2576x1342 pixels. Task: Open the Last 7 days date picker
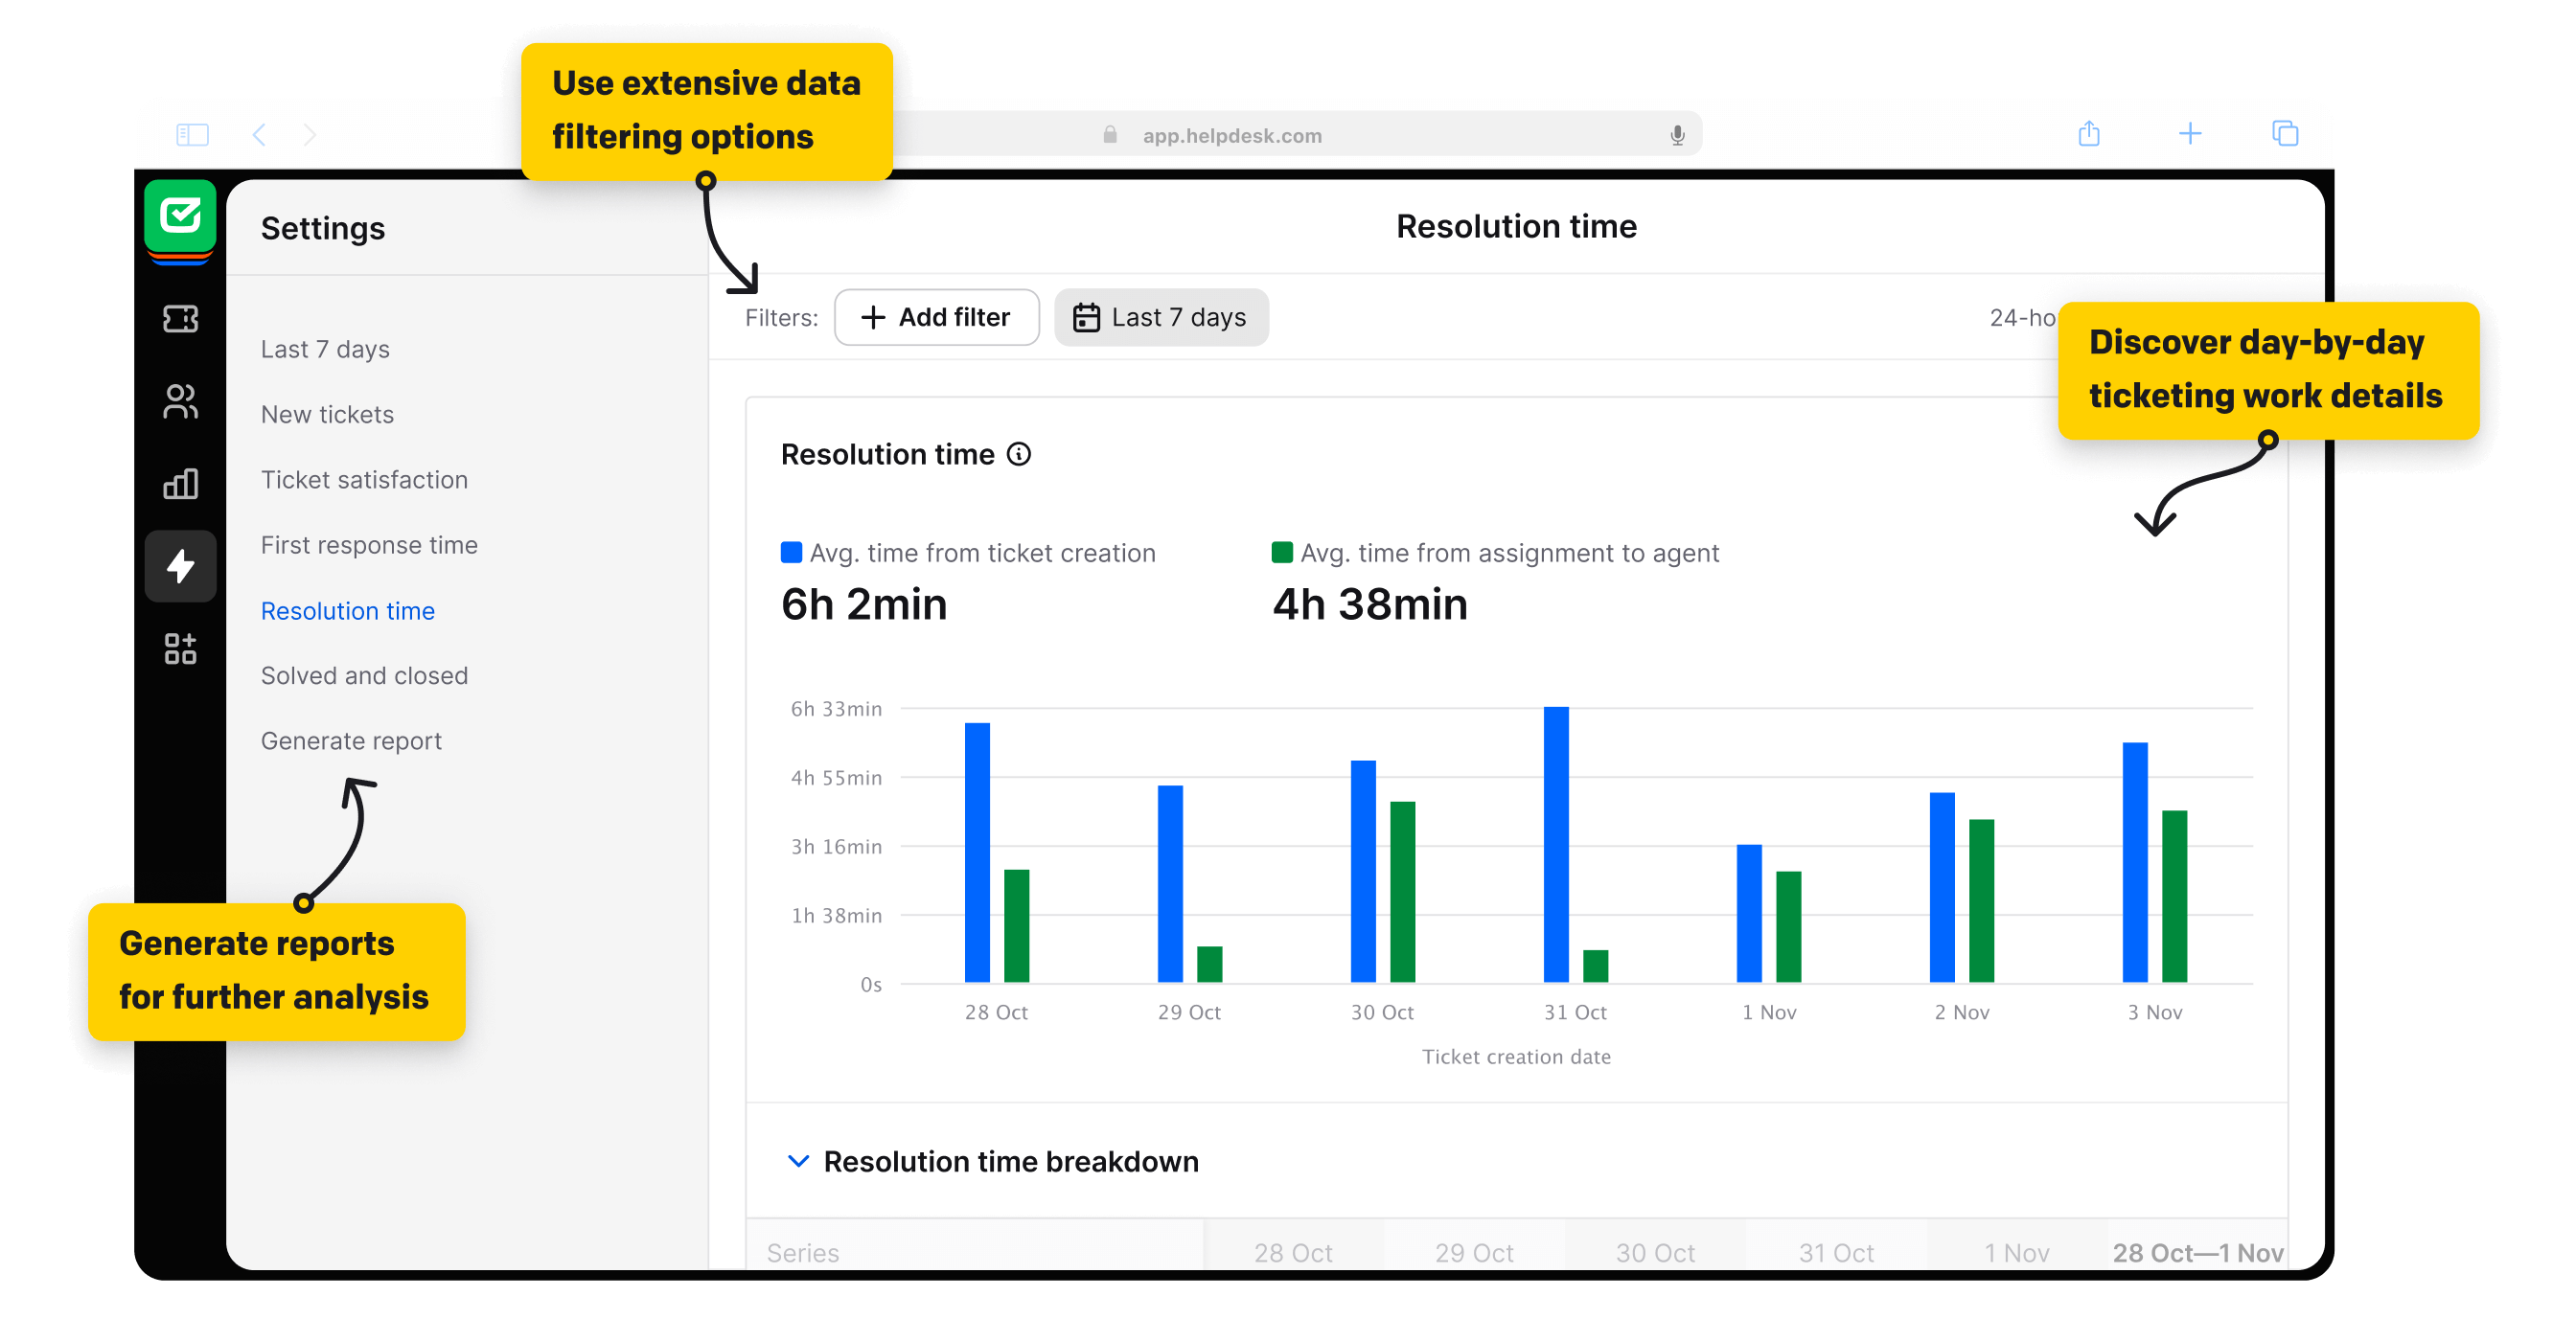tap(1161, 317)
